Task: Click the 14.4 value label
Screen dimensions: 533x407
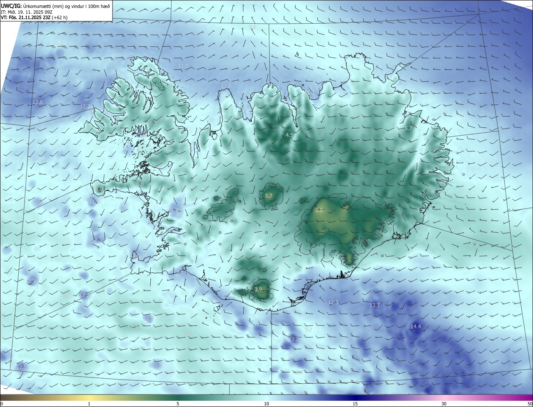Action: (x=416, y=326)
